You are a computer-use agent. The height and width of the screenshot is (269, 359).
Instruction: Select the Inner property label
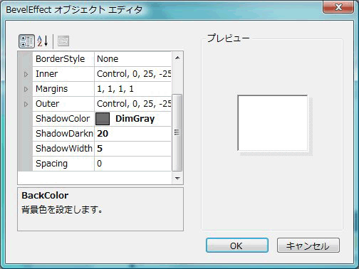click(x=47, y=74)
